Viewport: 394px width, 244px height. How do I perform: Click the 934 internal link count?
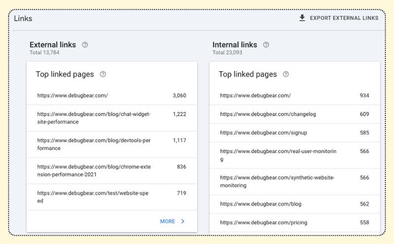point(364,95)
